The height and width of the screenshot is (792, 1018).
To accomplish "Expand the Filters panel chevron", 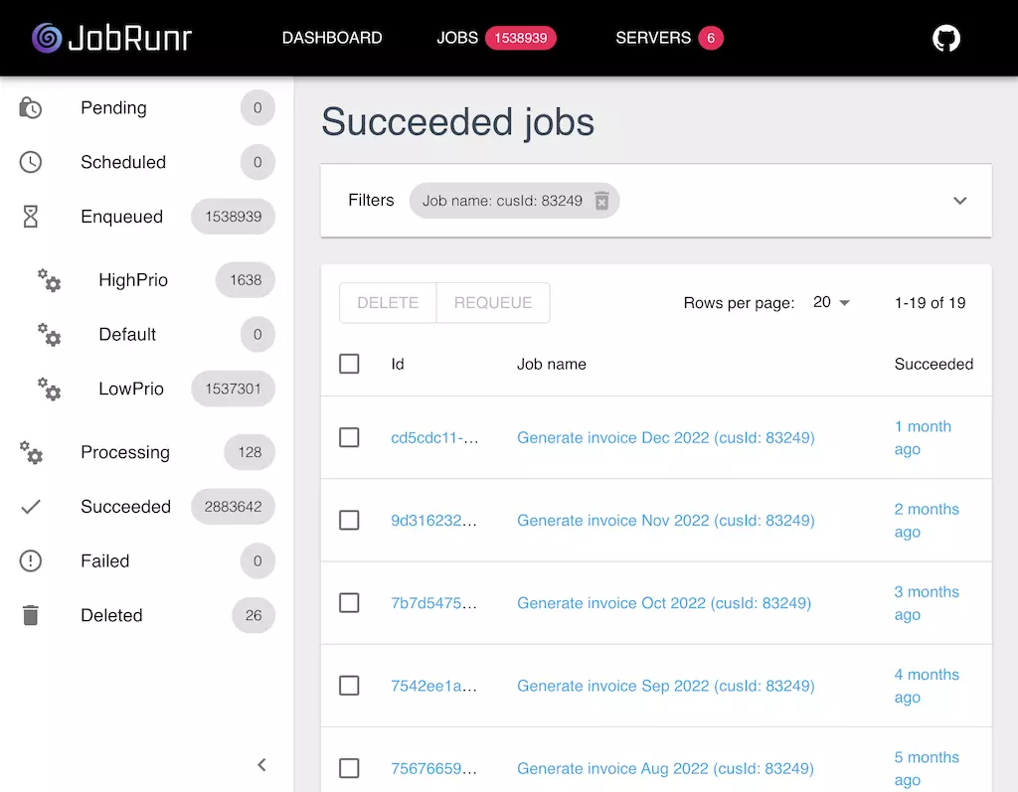I will point(960,200).
